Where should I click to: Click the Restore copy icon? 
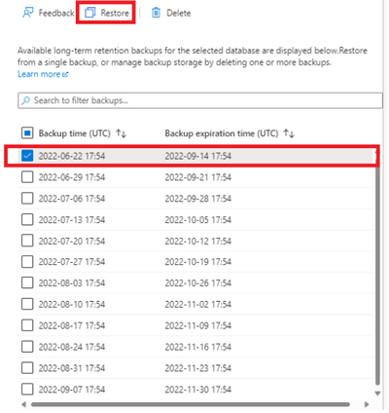click(90, 13)
